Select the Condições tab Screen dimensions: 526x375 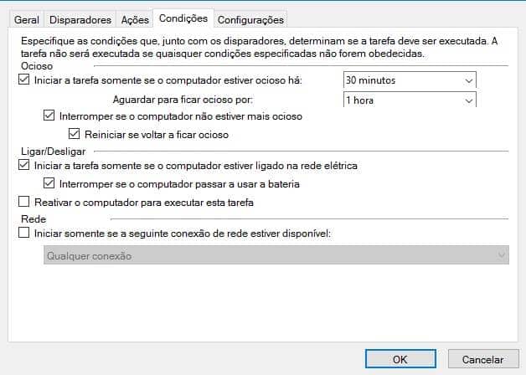(x=183, y=18)
